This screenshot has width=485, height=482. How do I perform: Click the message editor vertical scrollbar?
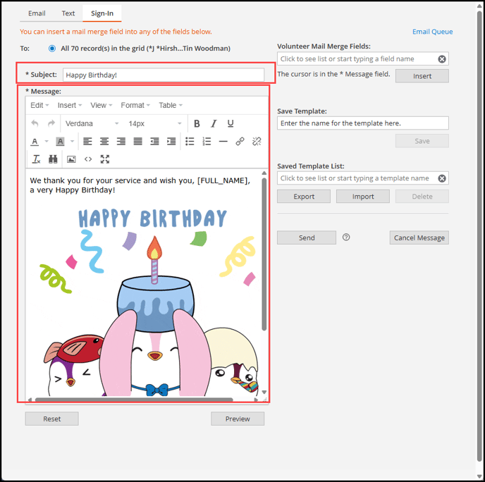click(x=264, y=254)
